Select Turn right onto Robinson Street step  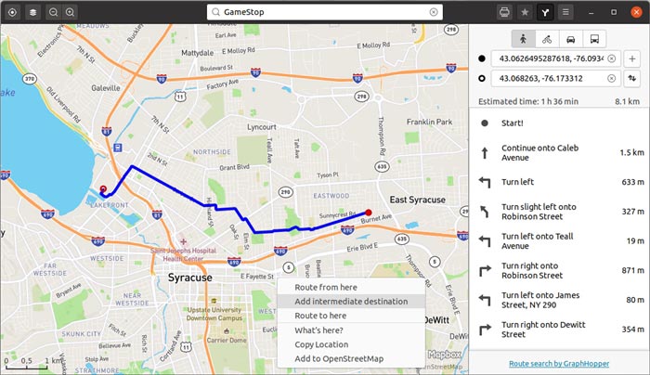pyautogui.click(x=559, y=270)
